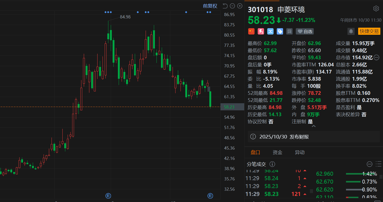Viewport: 383px width, 202px height.
Task: Click the right earnings E marker on timeline
Action: tap(210, 195)
